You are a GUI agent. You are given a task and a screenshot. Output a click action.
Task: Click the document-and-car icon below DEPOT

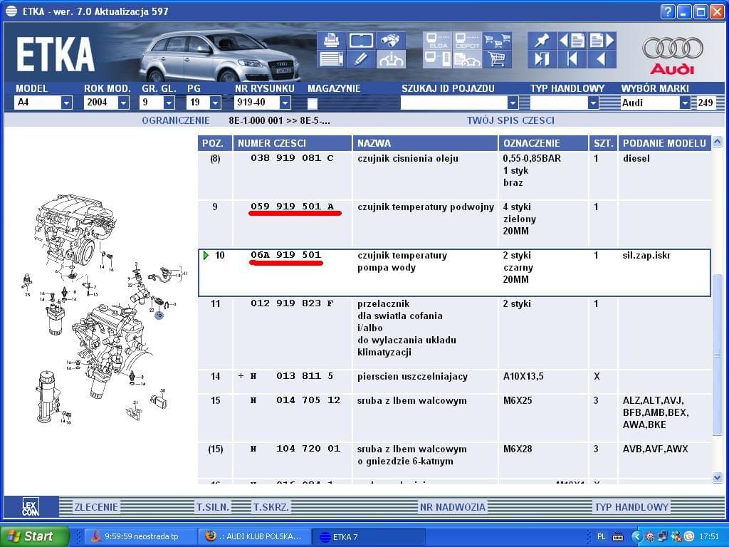click(x=467, y=60)
